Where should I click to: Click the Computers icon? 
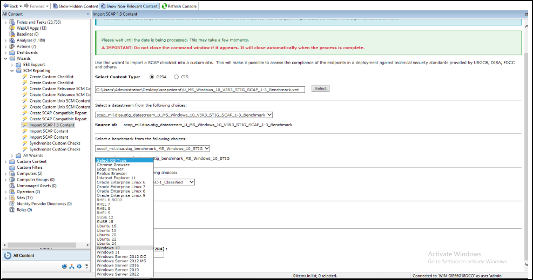pyautogui.click(x=12, y=174)
